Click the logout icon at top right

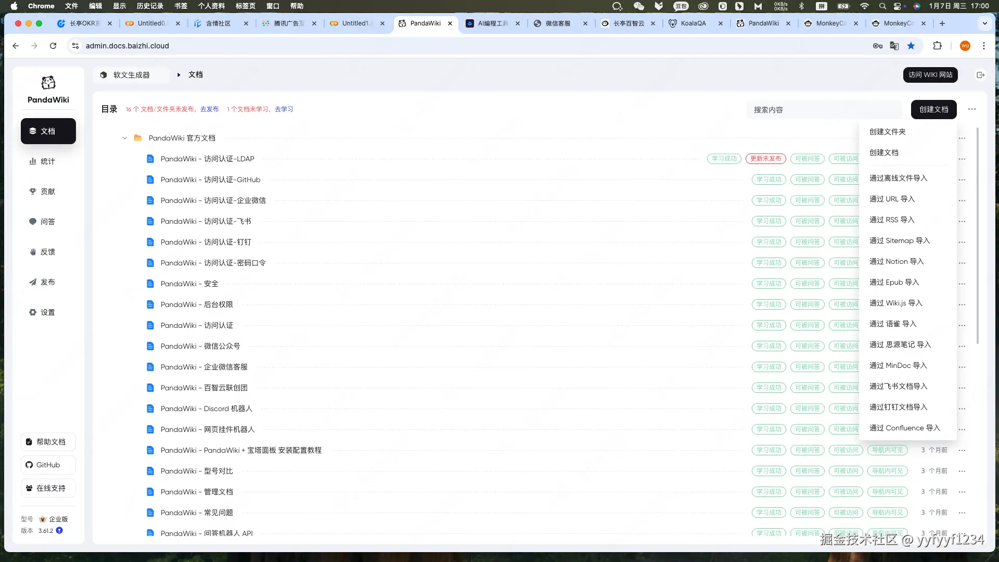[x=981, y=75]
